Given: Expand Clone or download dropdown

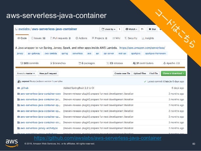Looking at the screenshot, I should (x=173, y=73).
